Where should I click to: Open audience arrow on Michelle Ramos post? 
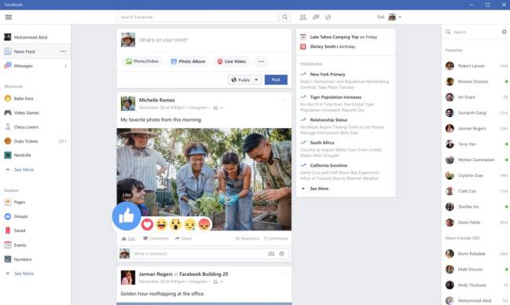click(x=222, y=108)
